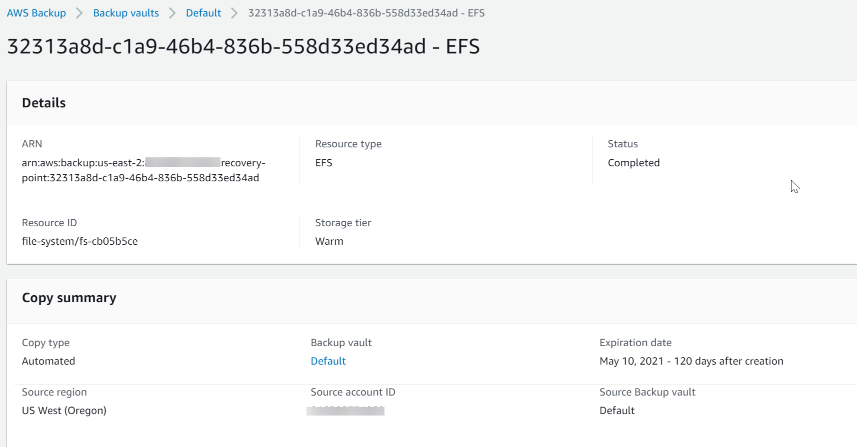Screen dimensions: 857x447
Task: Click the Default backup vault link
Action: (x=328, y=361)
